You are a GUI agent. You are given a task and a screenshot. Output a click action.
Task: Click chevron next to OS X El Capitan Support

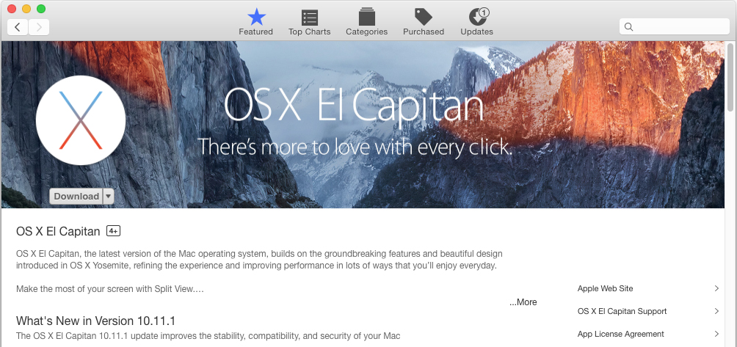pyautogui.click(x=716, y=311)
